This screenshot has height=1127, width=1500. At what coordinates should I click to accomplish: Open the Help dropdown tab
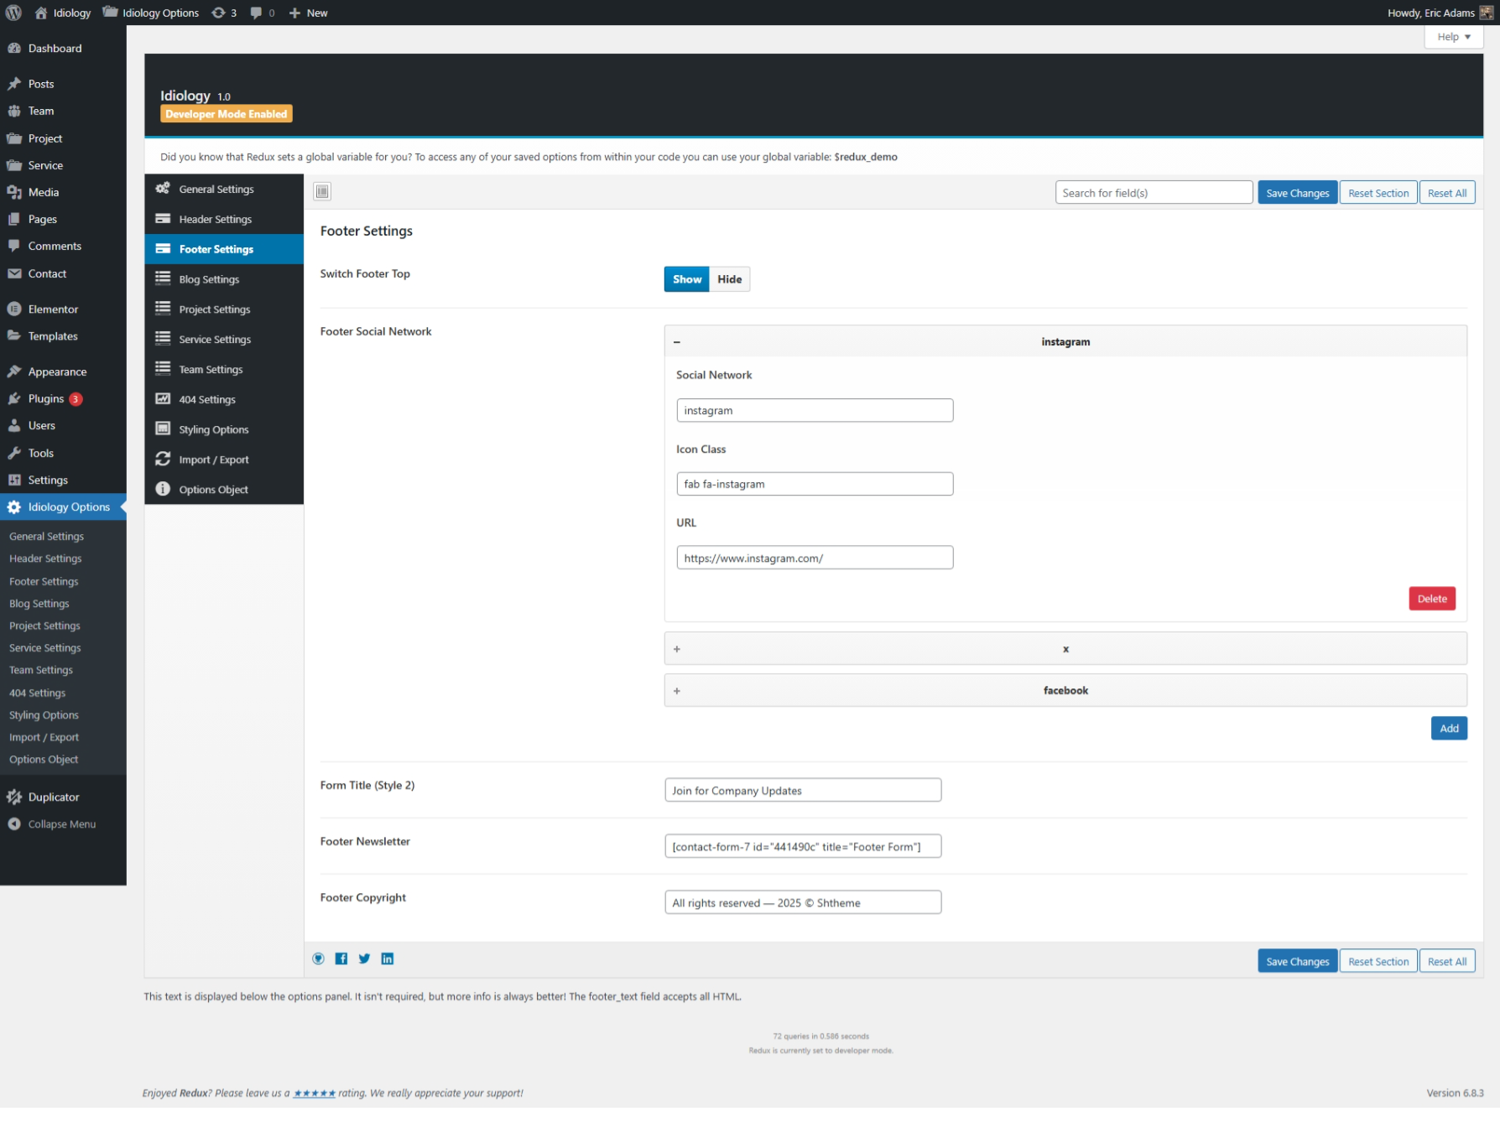(1453, 37)
